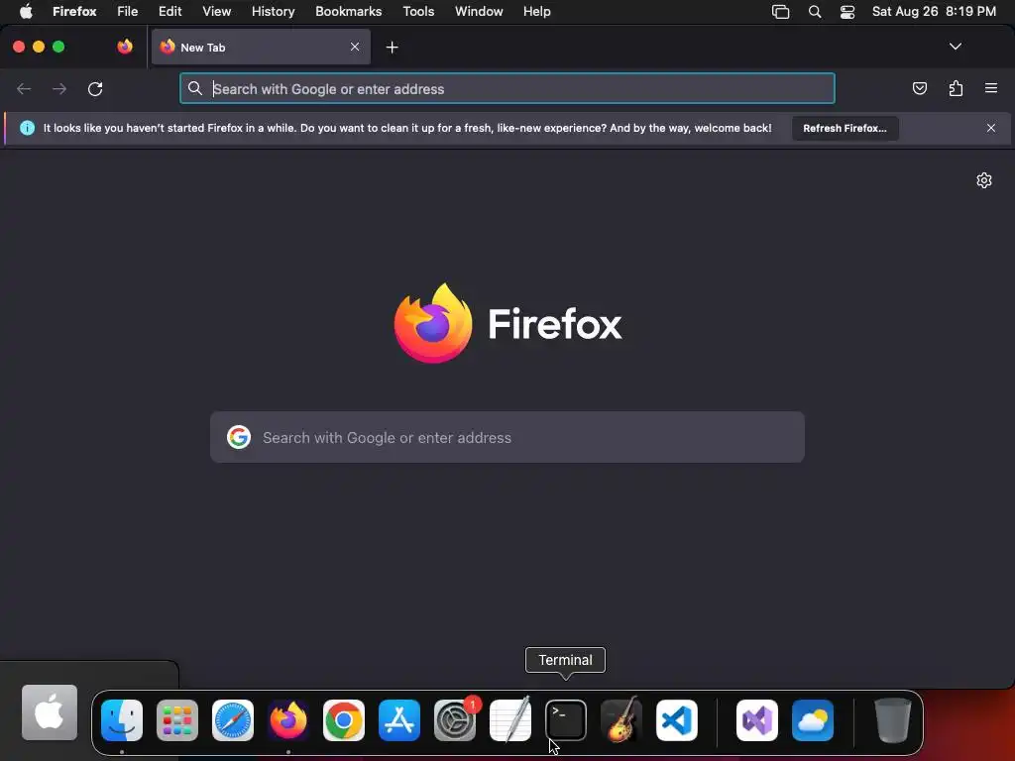Dismiss the refresh Firefox notification bar
1015x761 pixels.
pos(991,128)
